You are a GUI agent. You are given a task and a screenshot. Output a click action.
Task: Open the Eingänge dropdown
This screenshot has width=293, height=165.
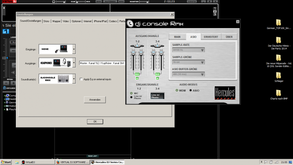point(74,49)
